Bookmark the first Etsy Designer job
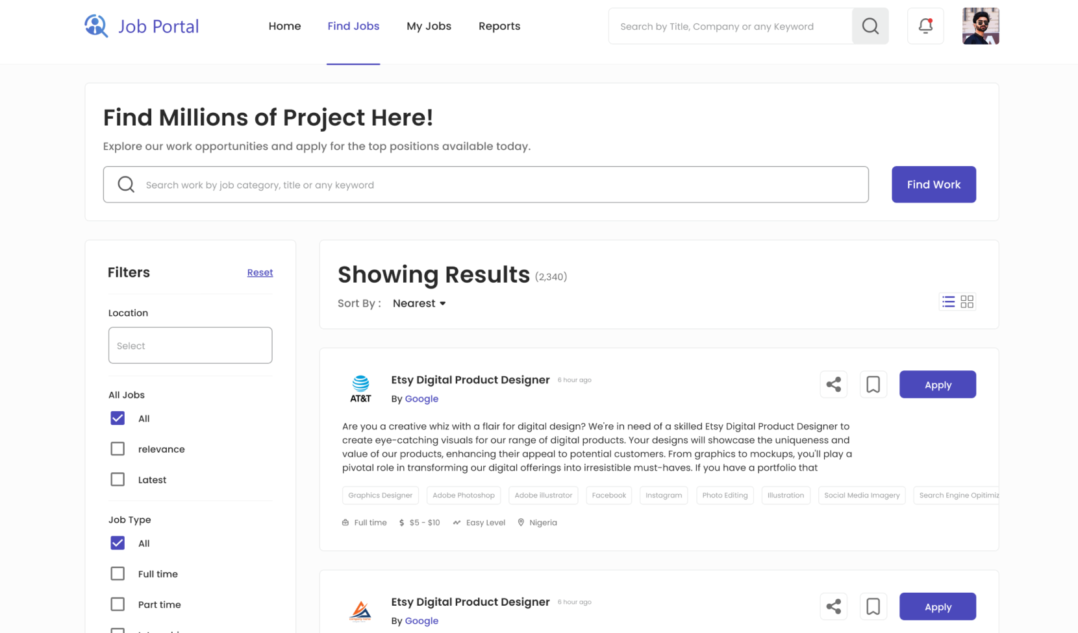 pyautogui.click(x=873, y=385)
